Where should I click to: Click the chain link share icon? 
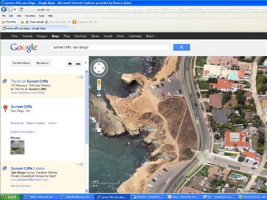78,64
